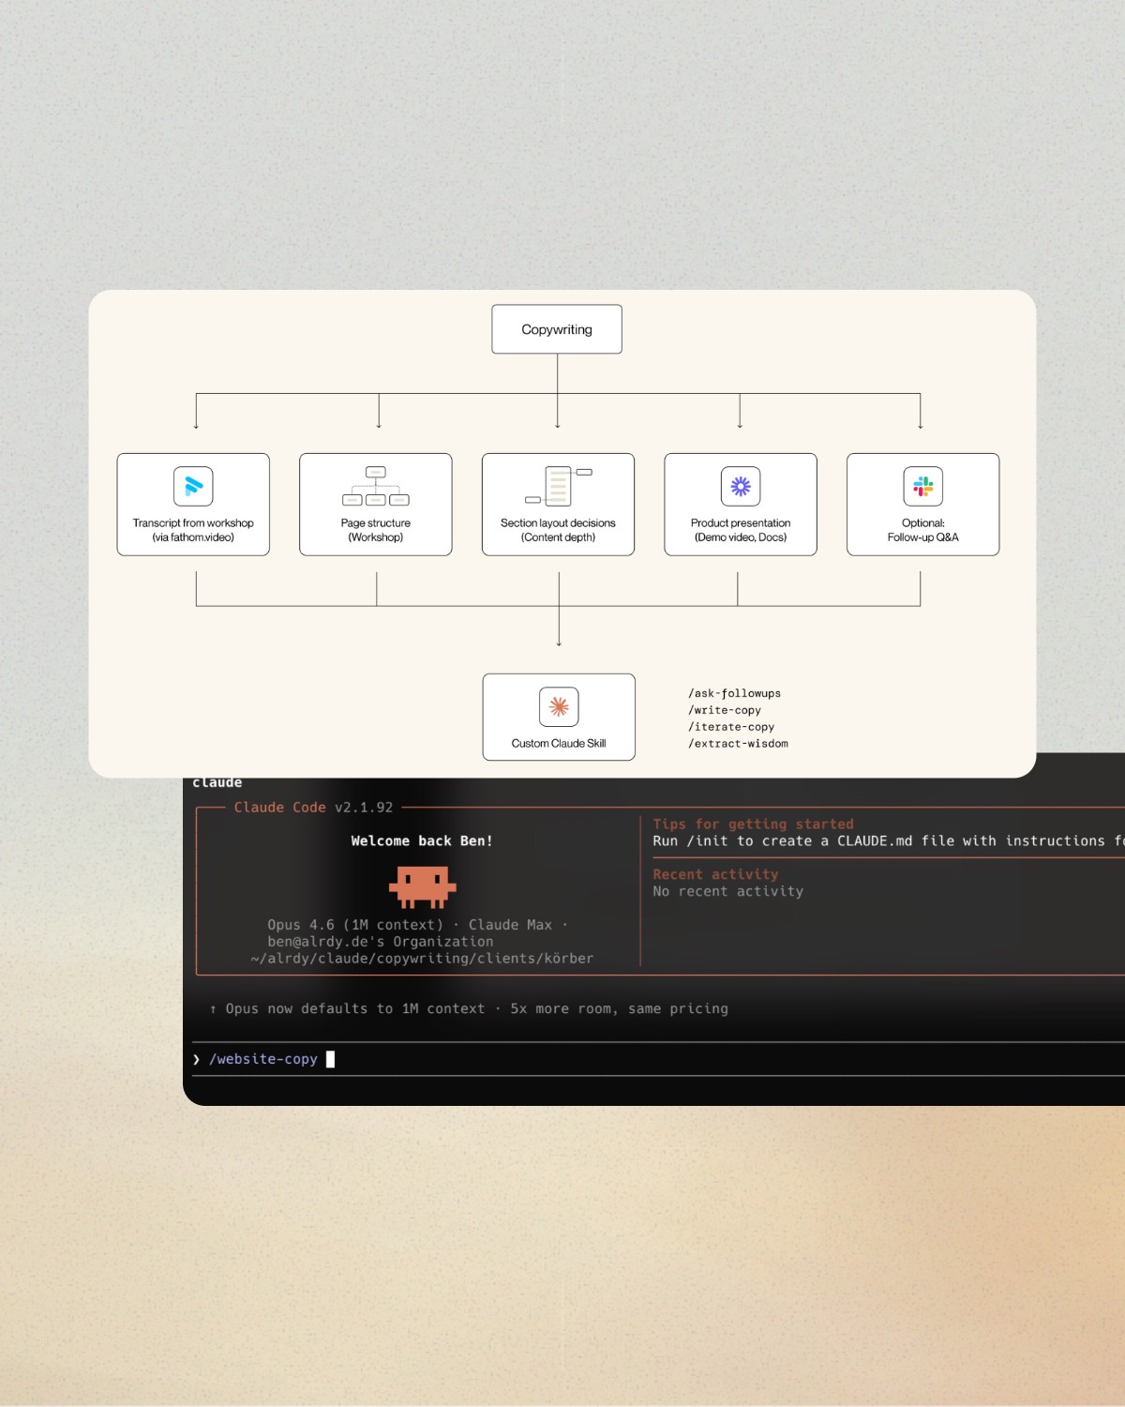This screenshot has height=1407, width=1125.
Task: Click the Claude icon in the Custom Claude Skill card
Action: [x=559, y=706]
